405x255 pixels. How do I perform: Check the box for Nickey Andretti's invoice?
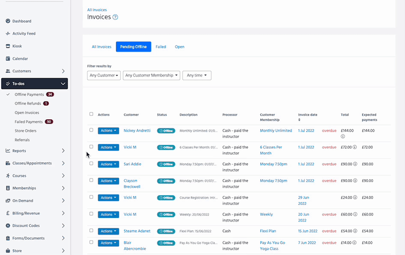pyautogui.click(x=91, y=130)
